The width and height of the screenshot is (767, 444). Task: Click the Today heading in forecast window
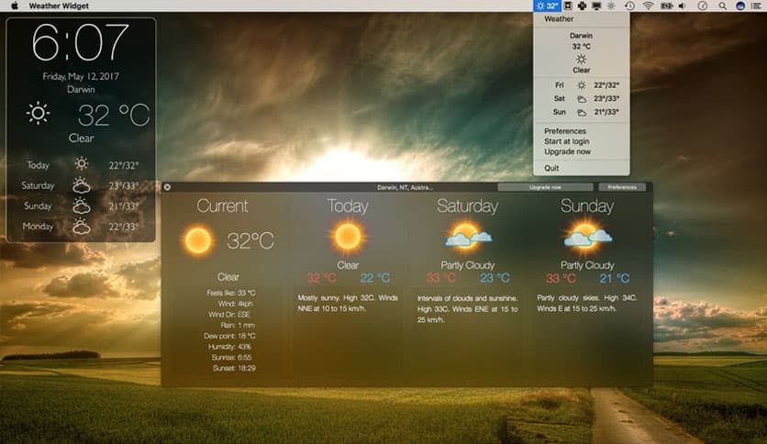point(348,206)
